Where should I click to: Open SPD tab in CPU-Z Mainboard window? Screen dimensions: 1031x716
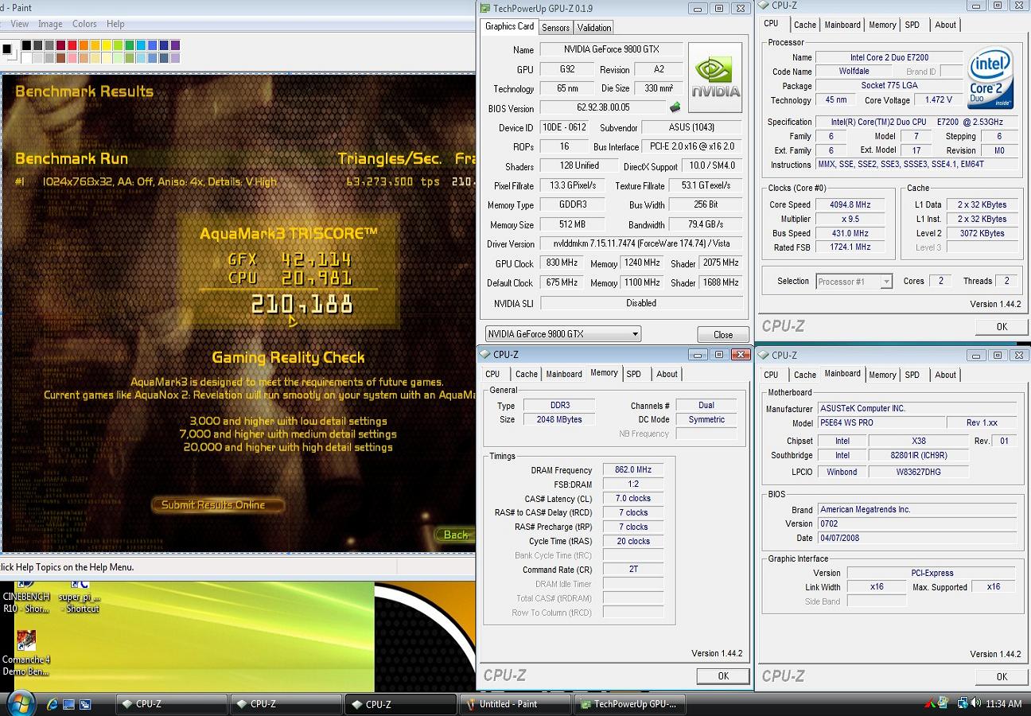[912, 375]
